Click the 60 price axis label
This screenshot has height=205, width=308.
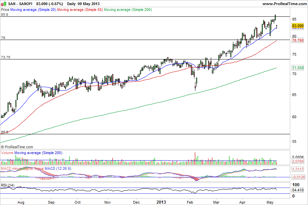click(x=294, y=117)
